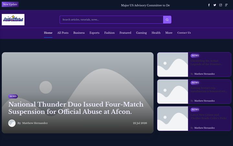Open the Gaming category

pos(141,33)
